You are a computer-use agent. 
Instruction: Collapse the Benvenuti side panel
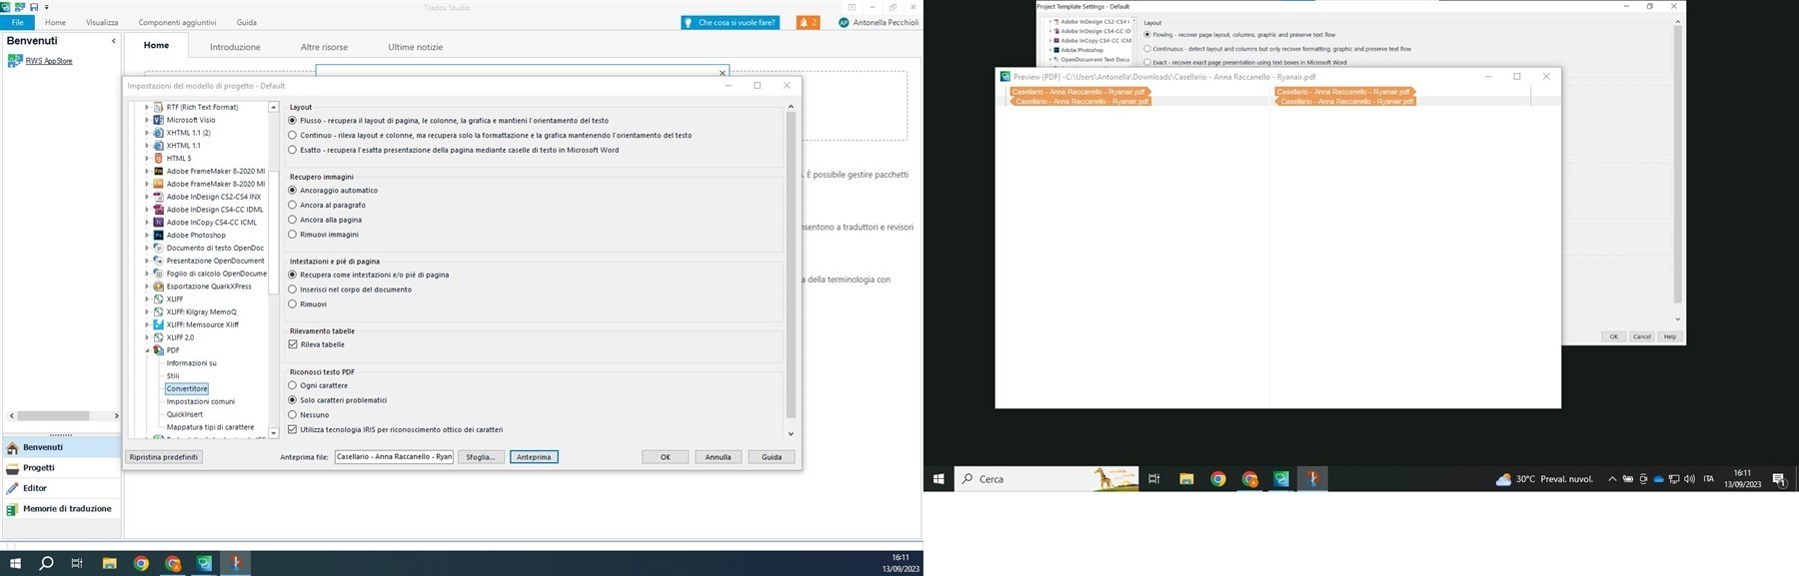(113, 41)
